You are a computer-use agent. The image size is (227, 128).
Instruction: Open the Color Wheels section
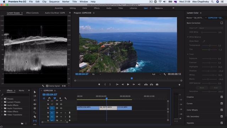pyautogui.click(x=192, y=110)
